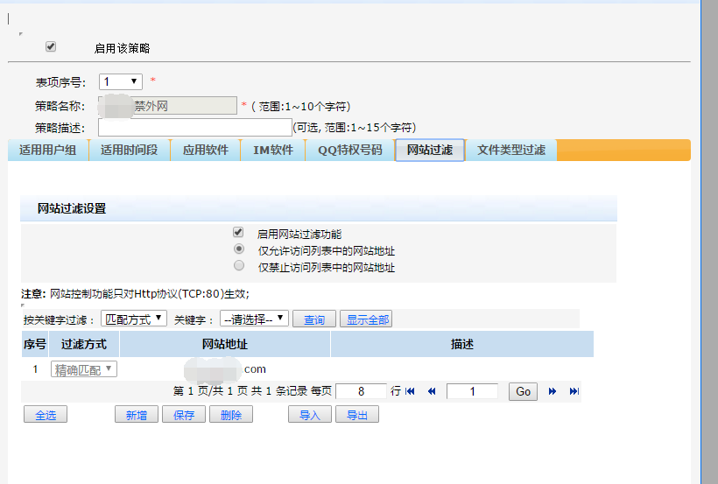This screenshot has height=484, width=718.
Task: Click the Go button
Action: pos(523,391)
